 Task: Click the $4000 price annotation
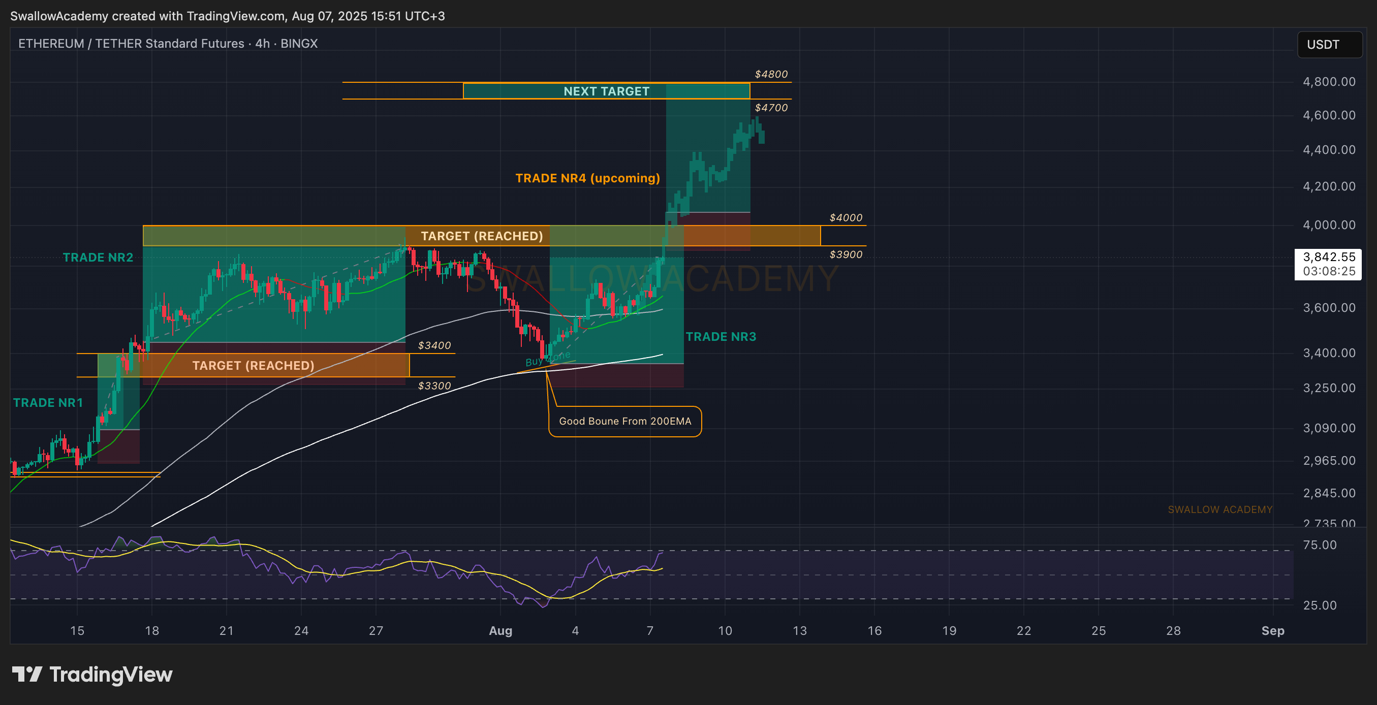point(846,217)
